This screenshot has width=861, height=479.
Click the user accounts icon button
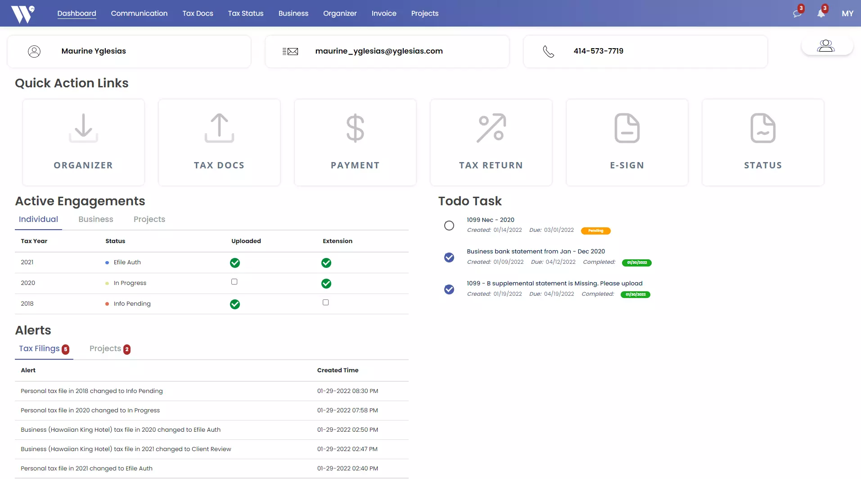tap(826, 46)
